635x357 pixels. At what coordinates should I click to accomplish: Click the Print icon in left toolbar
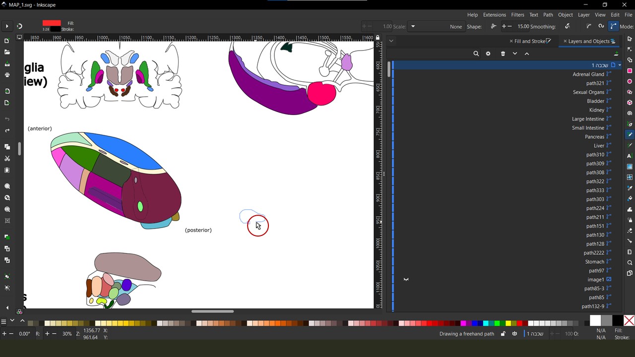coord(7,75)
